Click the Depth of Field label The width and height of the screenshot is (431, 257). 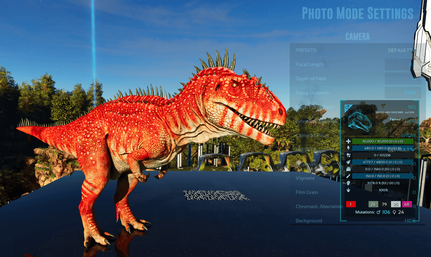tap(310, 79)
